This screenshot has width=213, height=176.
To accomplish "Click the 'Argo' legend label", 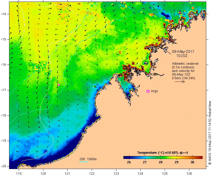I will coord(155,91).
